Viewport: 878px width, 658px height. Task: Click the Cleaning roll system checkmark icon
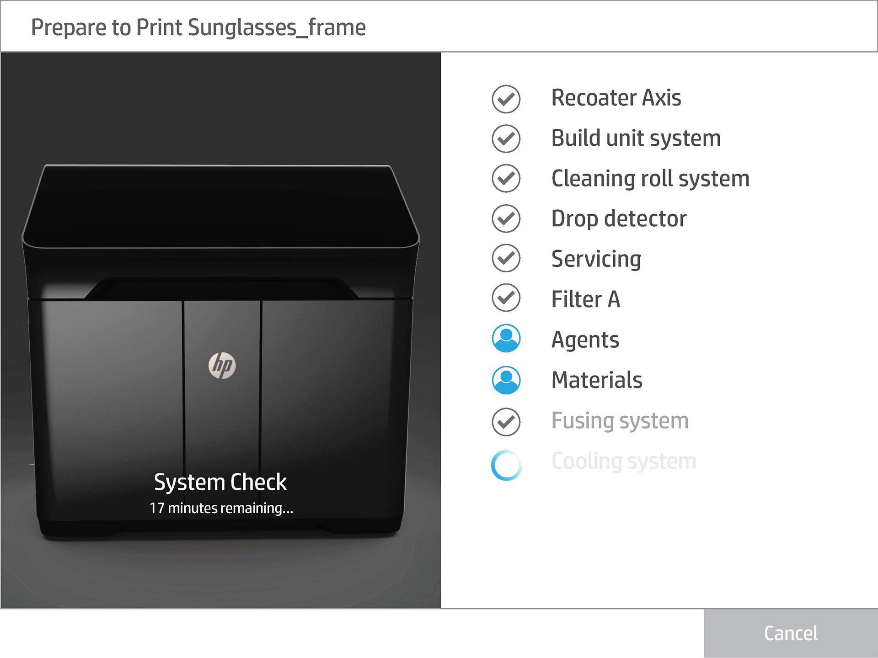506,178
